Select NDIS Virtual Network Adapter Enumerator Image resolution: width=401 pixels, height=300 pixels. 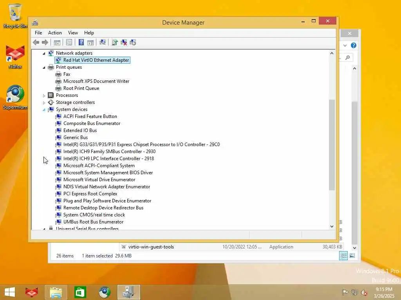107,187
